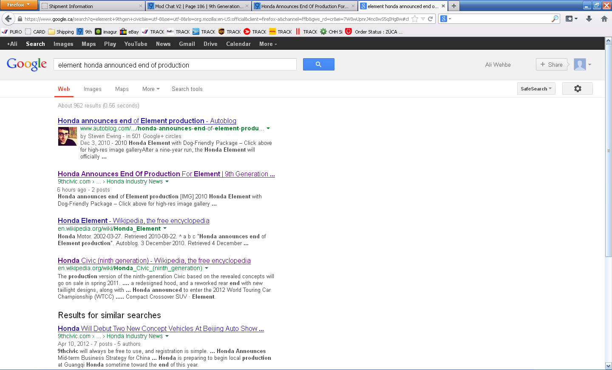Bookmark this page with the star icon

415,19
